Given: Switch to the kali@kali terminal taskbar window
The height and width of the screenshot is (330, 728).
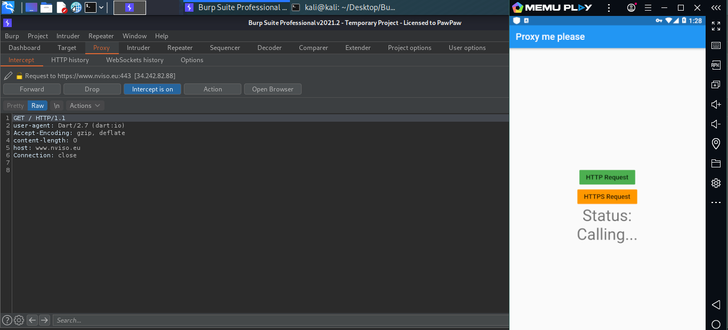Looking at the screenshot, I should coord(344,7).
